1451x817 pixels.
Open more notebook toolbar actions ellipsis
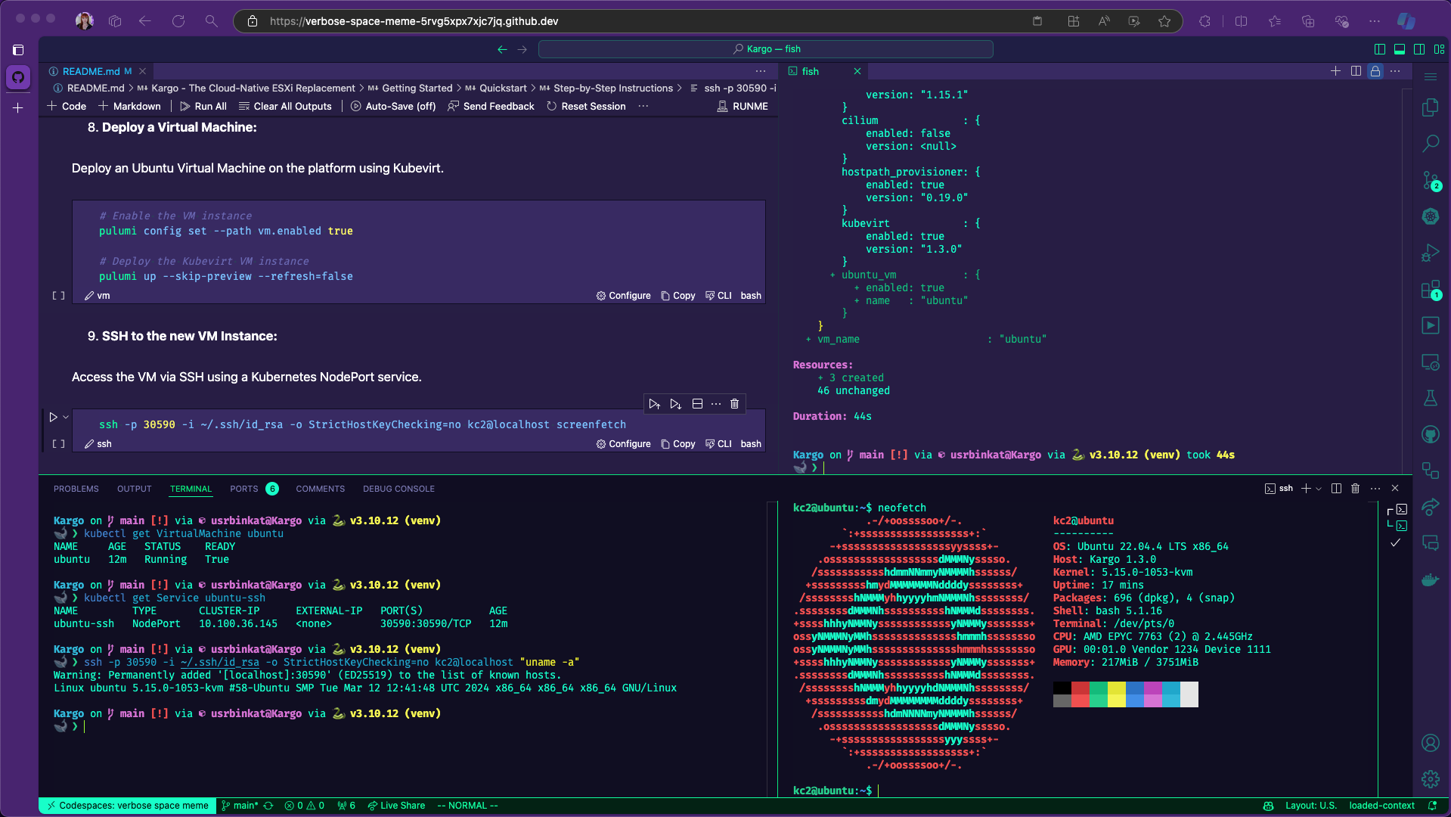pos(643,107)
